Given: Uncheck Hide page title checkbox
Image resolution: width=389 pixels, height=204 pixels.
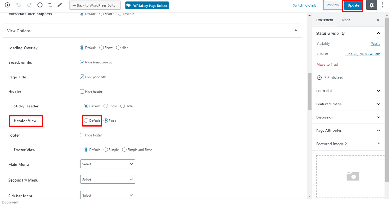Looking at the screenshot, I should [x=82, y=77].
